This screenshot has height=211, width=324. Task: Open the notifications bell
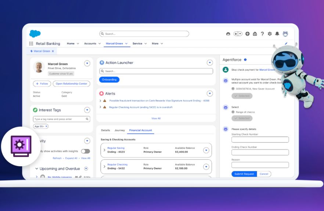pos(277,34)
